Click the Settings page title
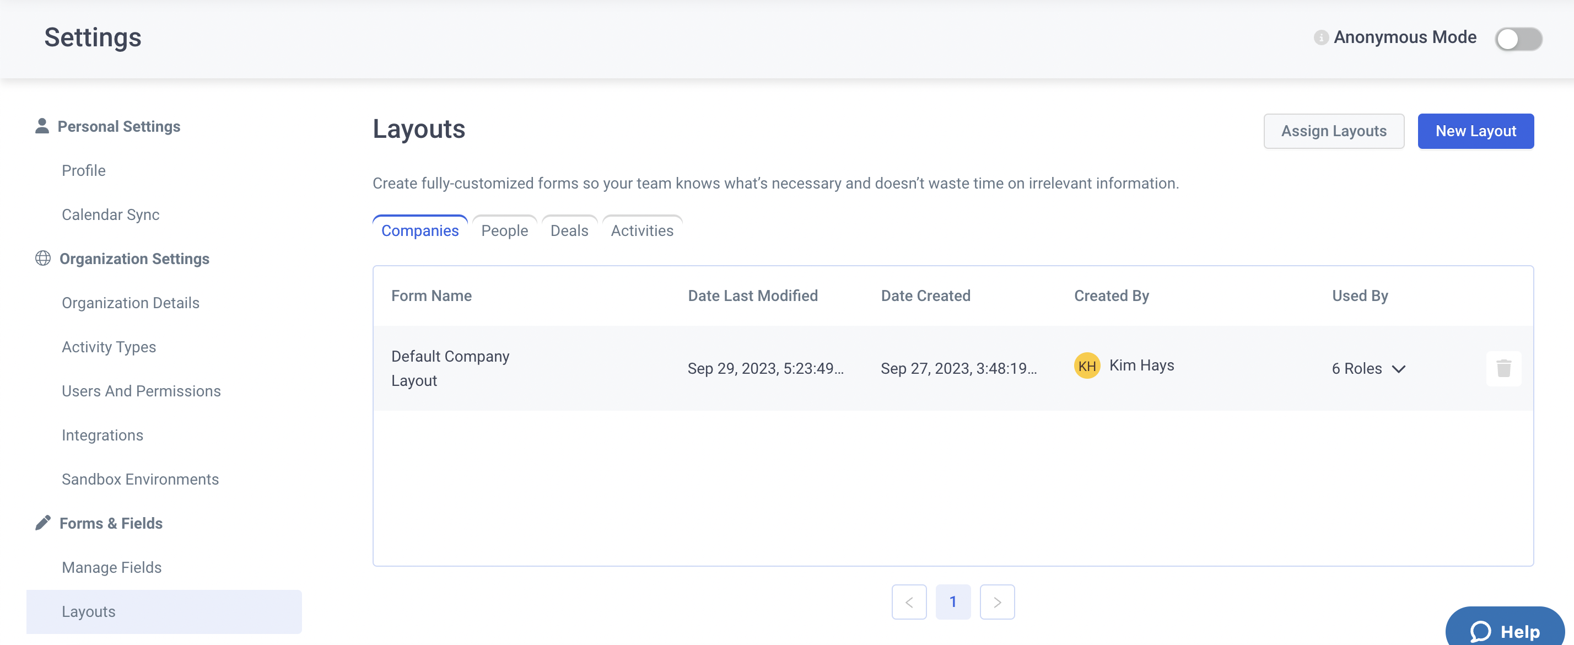 93,37
